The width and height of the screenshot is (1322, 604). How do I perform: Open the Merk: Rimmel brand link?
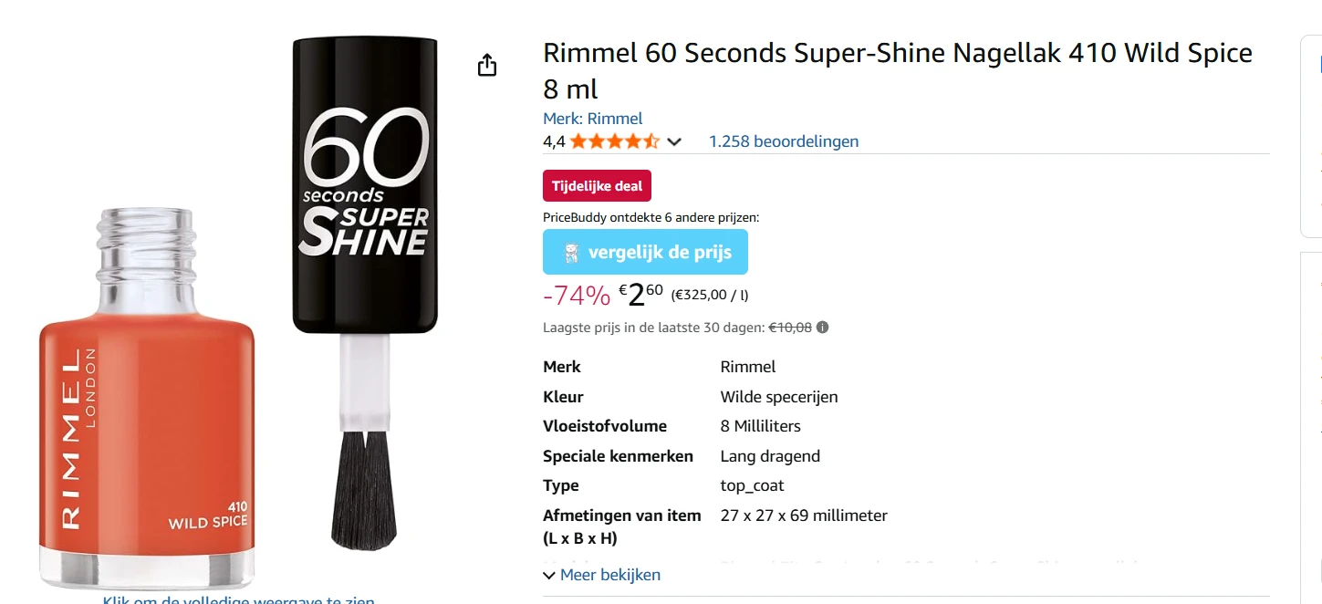tap(593, 119)
